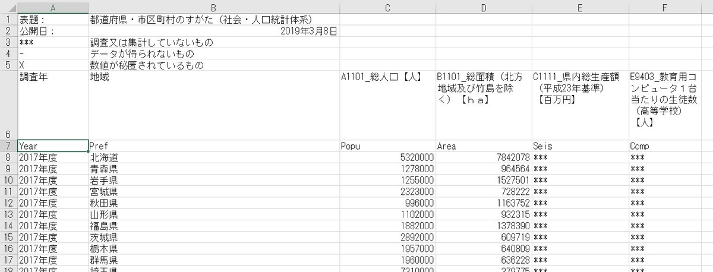Click prefecture cell 茨城県

pos(214,238)
